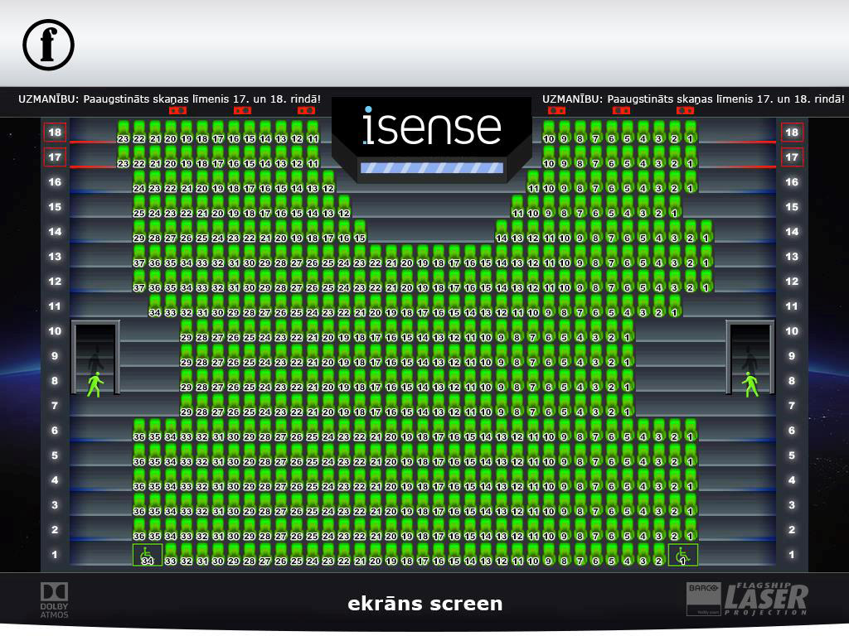Click the left row 18 label
This screenshot has height=636, width=849.
click(56, 132)
